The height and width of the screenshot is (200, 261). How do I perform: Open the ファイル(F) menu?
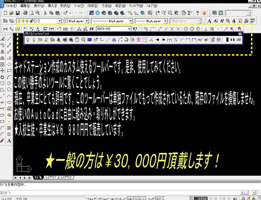(11, 6)
